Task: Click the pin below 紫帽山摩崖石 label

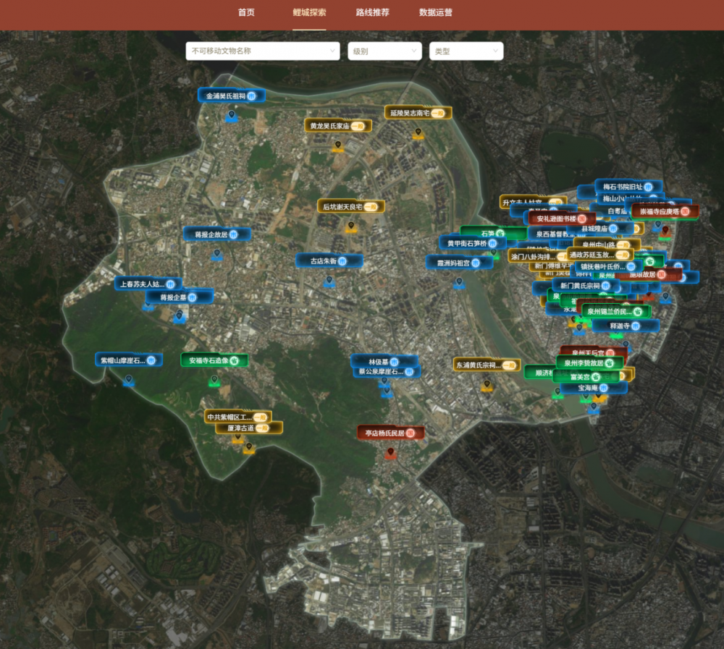Action: coord(129,379)
